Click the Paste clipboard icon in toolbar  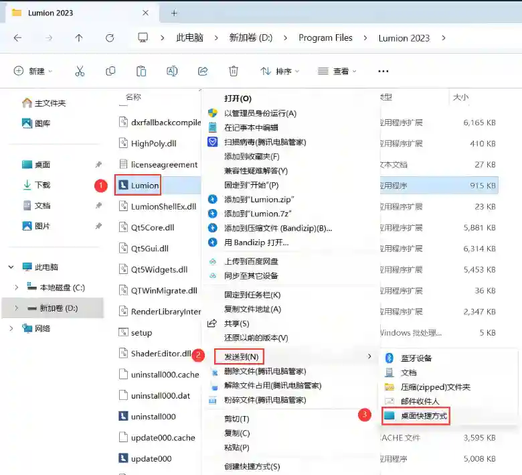141,71
